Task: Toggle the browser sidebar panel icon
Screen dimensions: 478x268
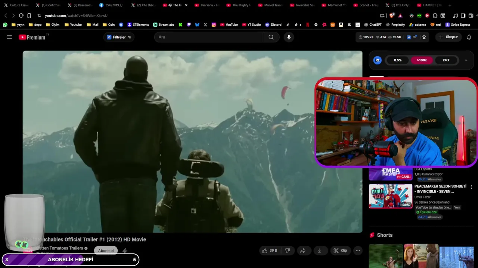Action: 463,16
